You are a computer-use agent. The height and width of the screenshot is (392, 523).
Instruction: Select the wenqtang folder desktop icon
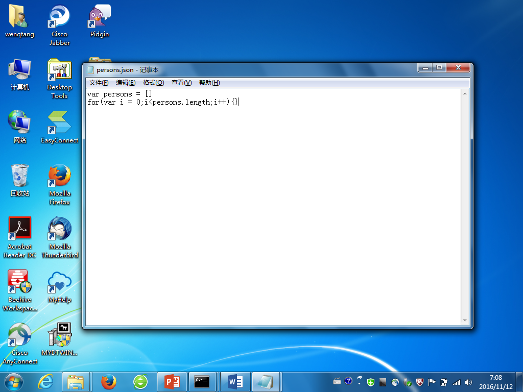pyautogui.click(x=19, y=21)
